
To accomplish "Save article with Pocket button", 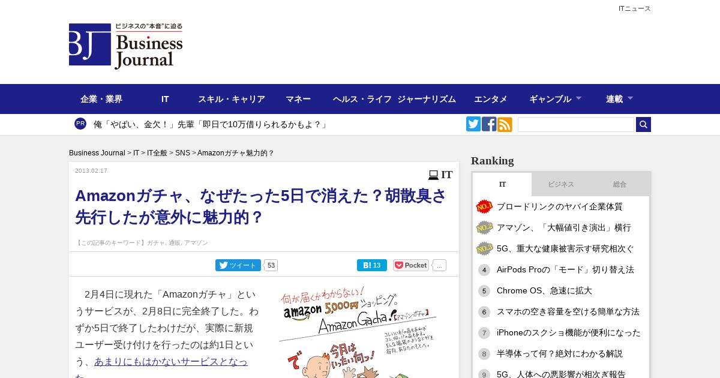I will coord(411,265).
